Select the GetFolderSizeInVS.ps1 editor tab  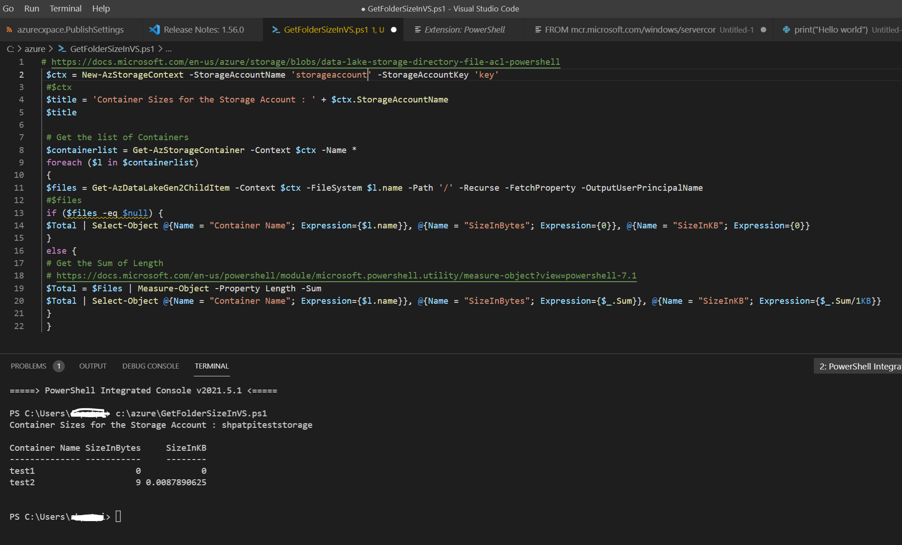[334, 29]
